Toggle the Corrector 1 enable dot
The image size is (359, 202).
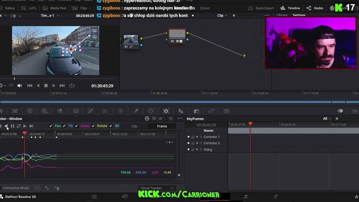188,137
